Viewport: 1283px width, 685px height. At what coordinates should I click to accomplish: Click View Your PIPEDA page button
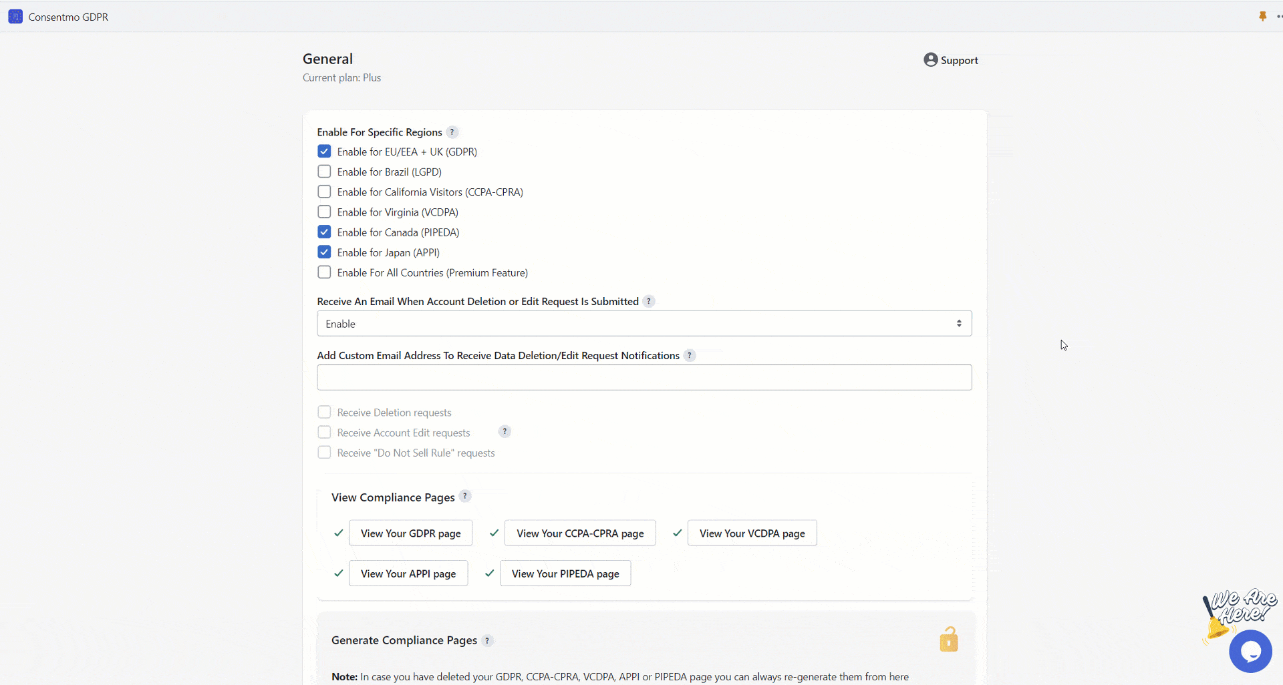point(565,574)
